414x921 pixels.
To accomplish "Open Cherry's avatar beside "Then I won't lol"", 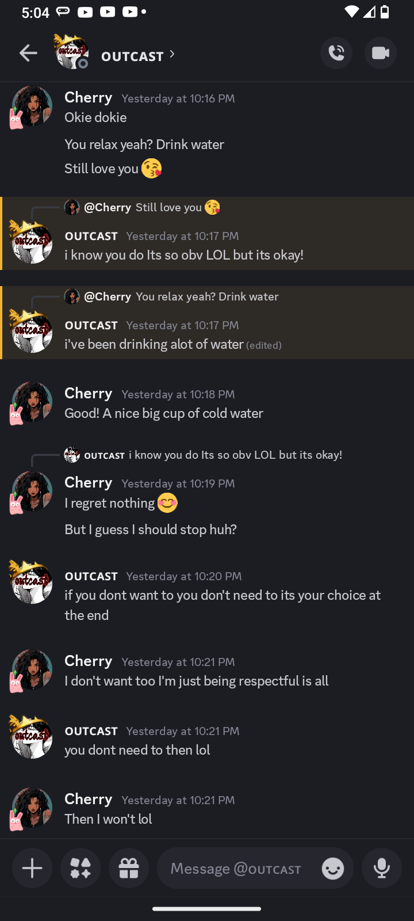I will click(32, 808).
